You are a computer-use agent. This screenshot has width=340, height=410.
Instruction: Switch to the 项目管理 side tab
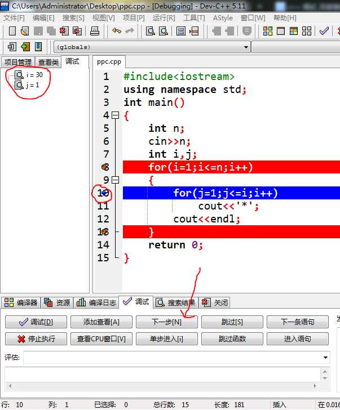pos(18,62)
